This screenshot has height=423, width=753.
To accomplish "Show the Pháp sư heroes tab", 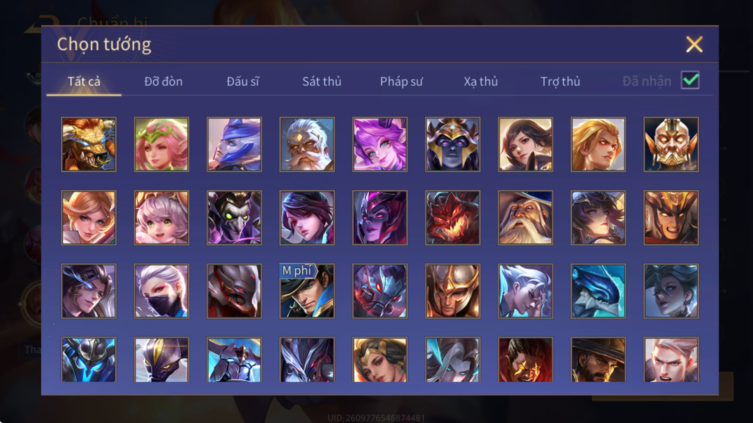I will pos(401,82).
